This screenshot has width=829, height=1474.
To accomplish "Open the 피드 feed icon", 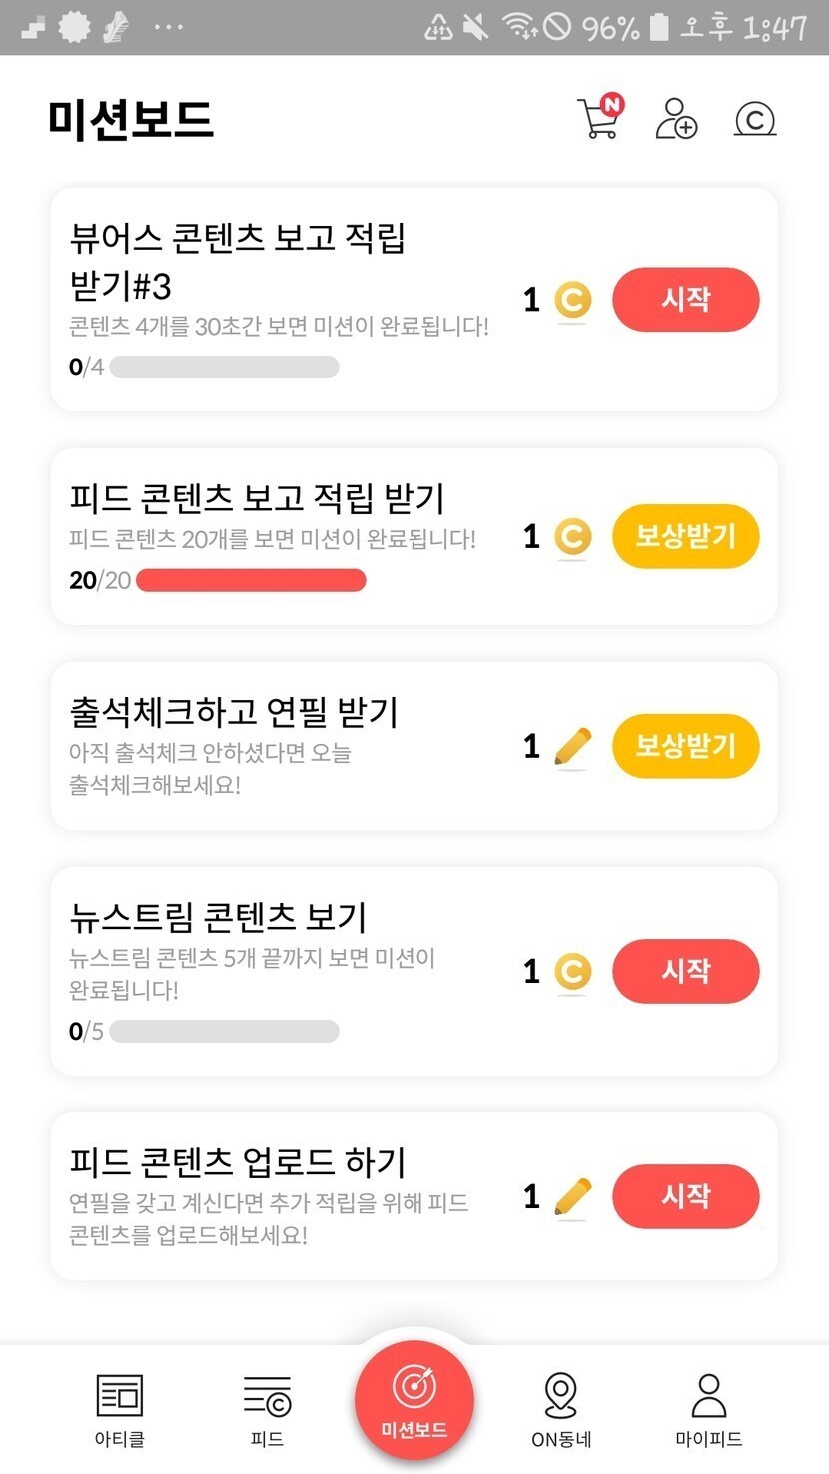I will [x=267, y=1396].
